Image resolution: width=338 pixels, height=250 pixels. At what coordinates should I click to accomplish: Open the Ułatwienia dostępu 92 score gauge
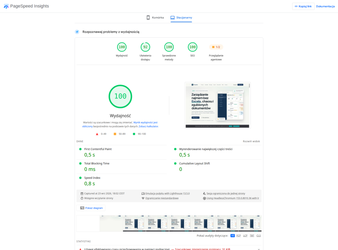pos(145,47)
